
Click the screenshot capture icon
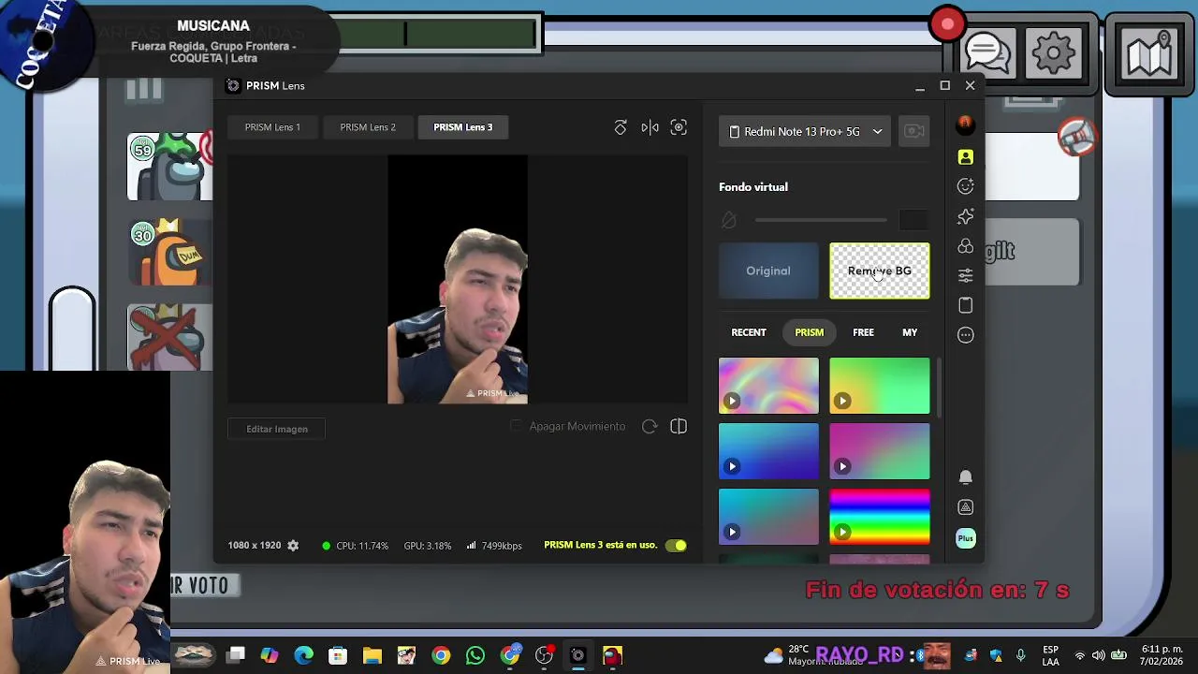679,127
